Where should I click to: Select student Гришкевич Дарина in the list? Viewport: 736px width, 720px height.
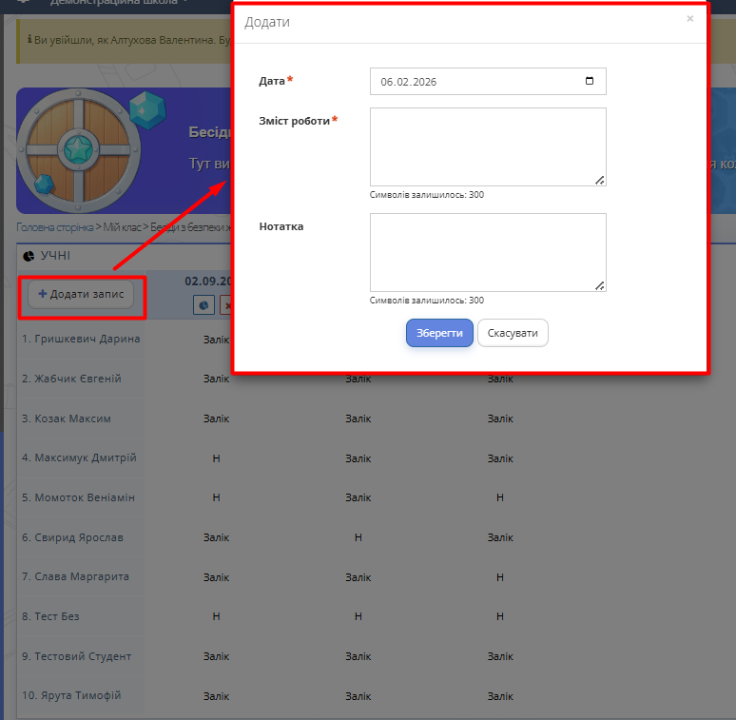coord(81,339)
